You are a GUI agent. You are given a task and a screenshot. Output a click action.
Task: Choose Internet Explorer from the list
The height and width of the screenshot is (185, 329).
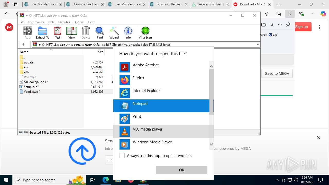tap(161, 93)
